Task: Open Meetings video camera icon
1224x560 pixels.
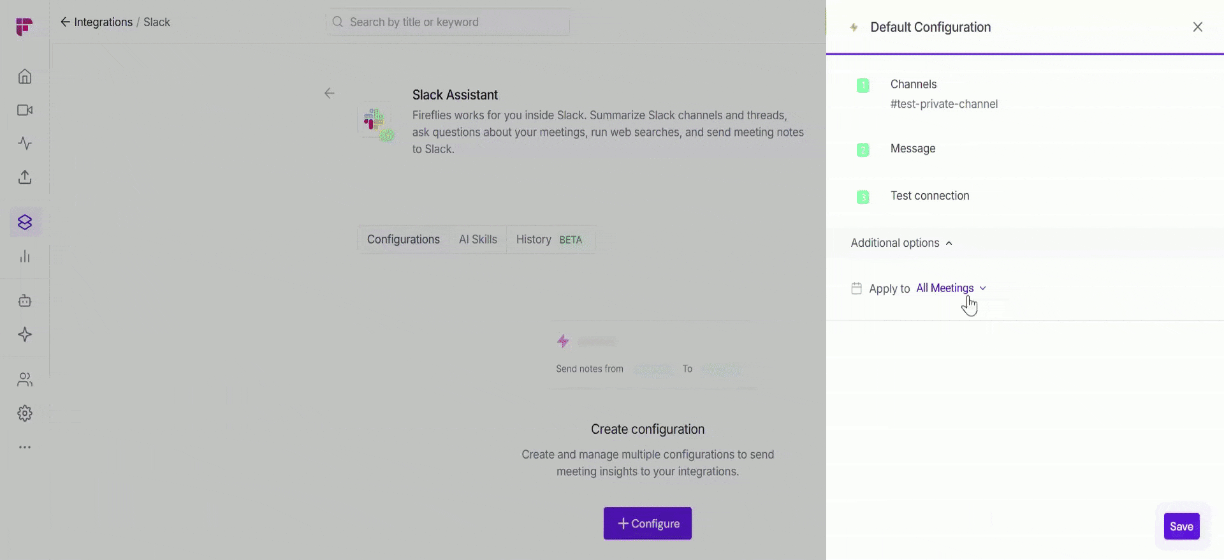Action: tap(25, 110)
